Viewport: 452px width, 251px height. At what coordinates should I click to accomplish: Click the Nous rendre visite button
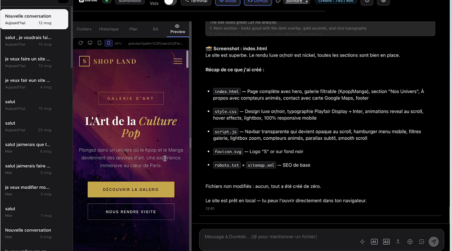(131, 212)
